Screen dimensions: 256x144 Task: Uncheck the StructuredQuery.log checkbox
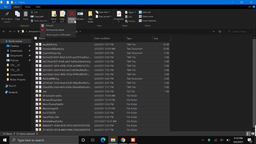[x=37, y=49]
